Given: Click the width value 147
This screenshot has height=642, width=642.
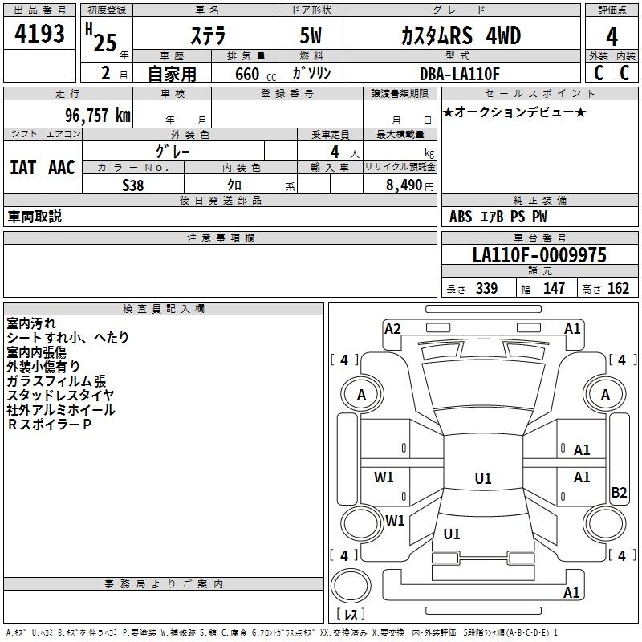Looking at the screenshot, I should click(x=554, y=289).
